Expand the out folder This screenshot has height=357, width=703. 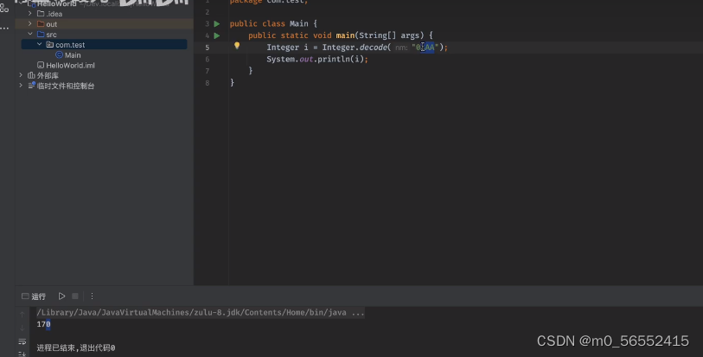point(30,23)
